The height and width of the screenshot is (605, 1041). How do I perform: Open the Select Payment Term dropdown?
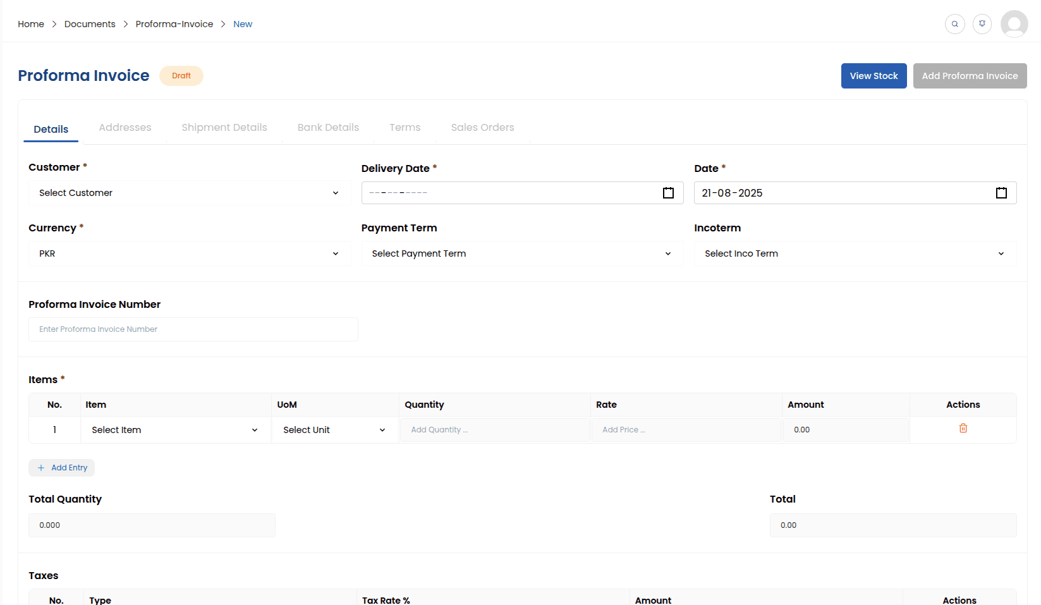point(522,254)
